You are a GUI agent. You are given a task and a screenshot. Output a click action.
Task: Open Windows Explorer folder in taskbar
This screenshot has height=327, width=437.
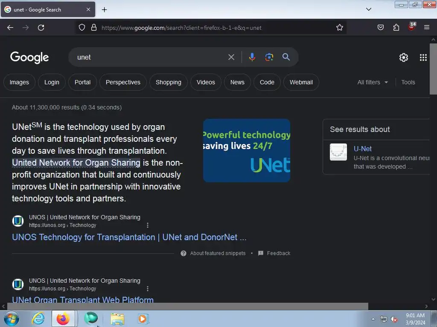click(x=117, y=318)
